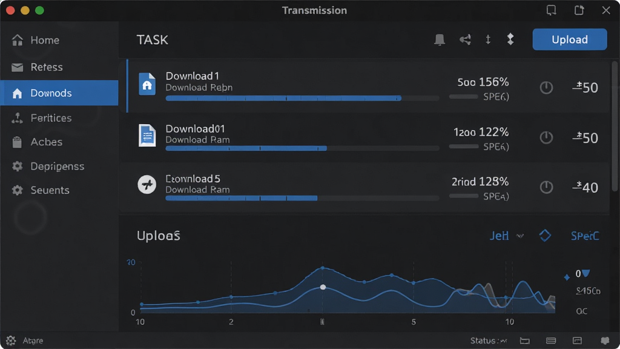Click the SPerC link
620x349 pixels.
pos(585,236)
